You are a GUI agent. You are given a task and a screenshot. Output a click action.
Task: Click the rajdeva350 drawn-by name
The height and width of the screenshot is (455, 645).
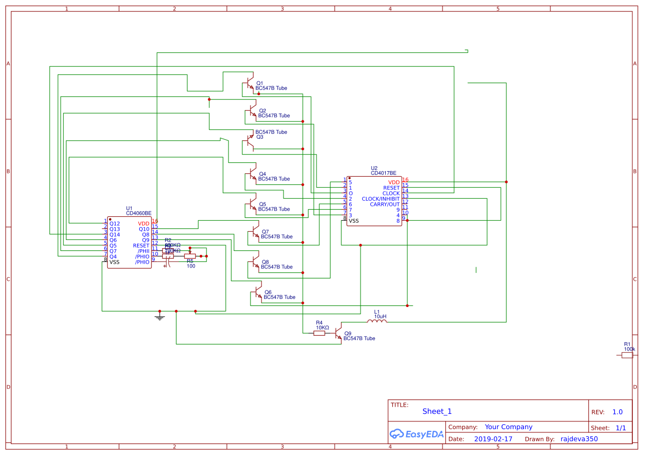click(578, 438)
